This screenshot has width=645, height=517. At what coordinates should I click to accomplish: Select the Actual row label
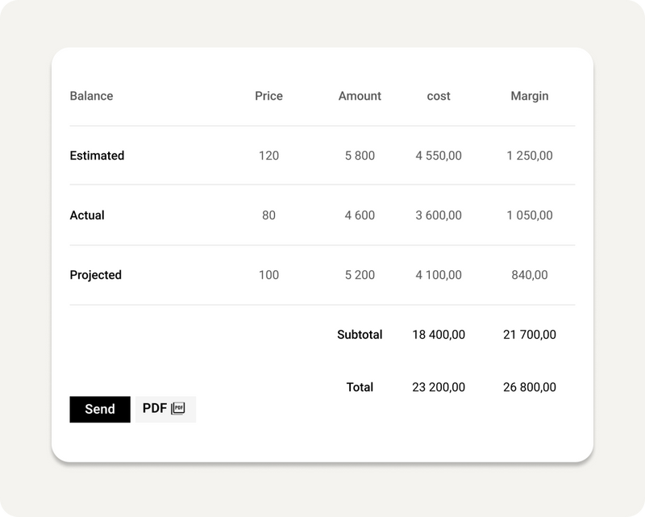tap(87, 215)
